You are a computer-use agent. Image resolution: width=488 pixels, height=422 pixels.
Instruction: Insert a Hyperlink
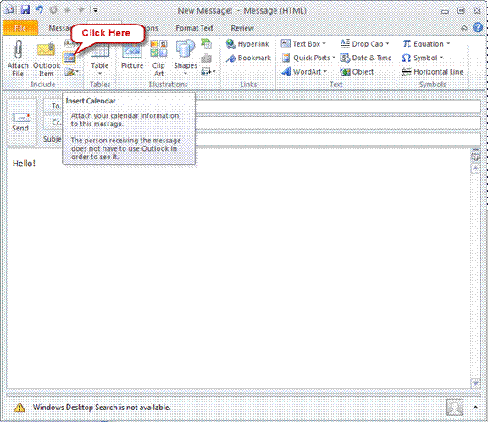coord(247,44)
